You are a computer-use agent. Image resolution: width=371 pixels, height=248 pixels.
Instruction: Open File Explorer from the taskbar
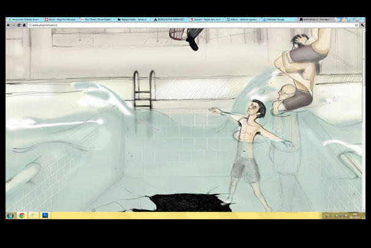[34, 215]
